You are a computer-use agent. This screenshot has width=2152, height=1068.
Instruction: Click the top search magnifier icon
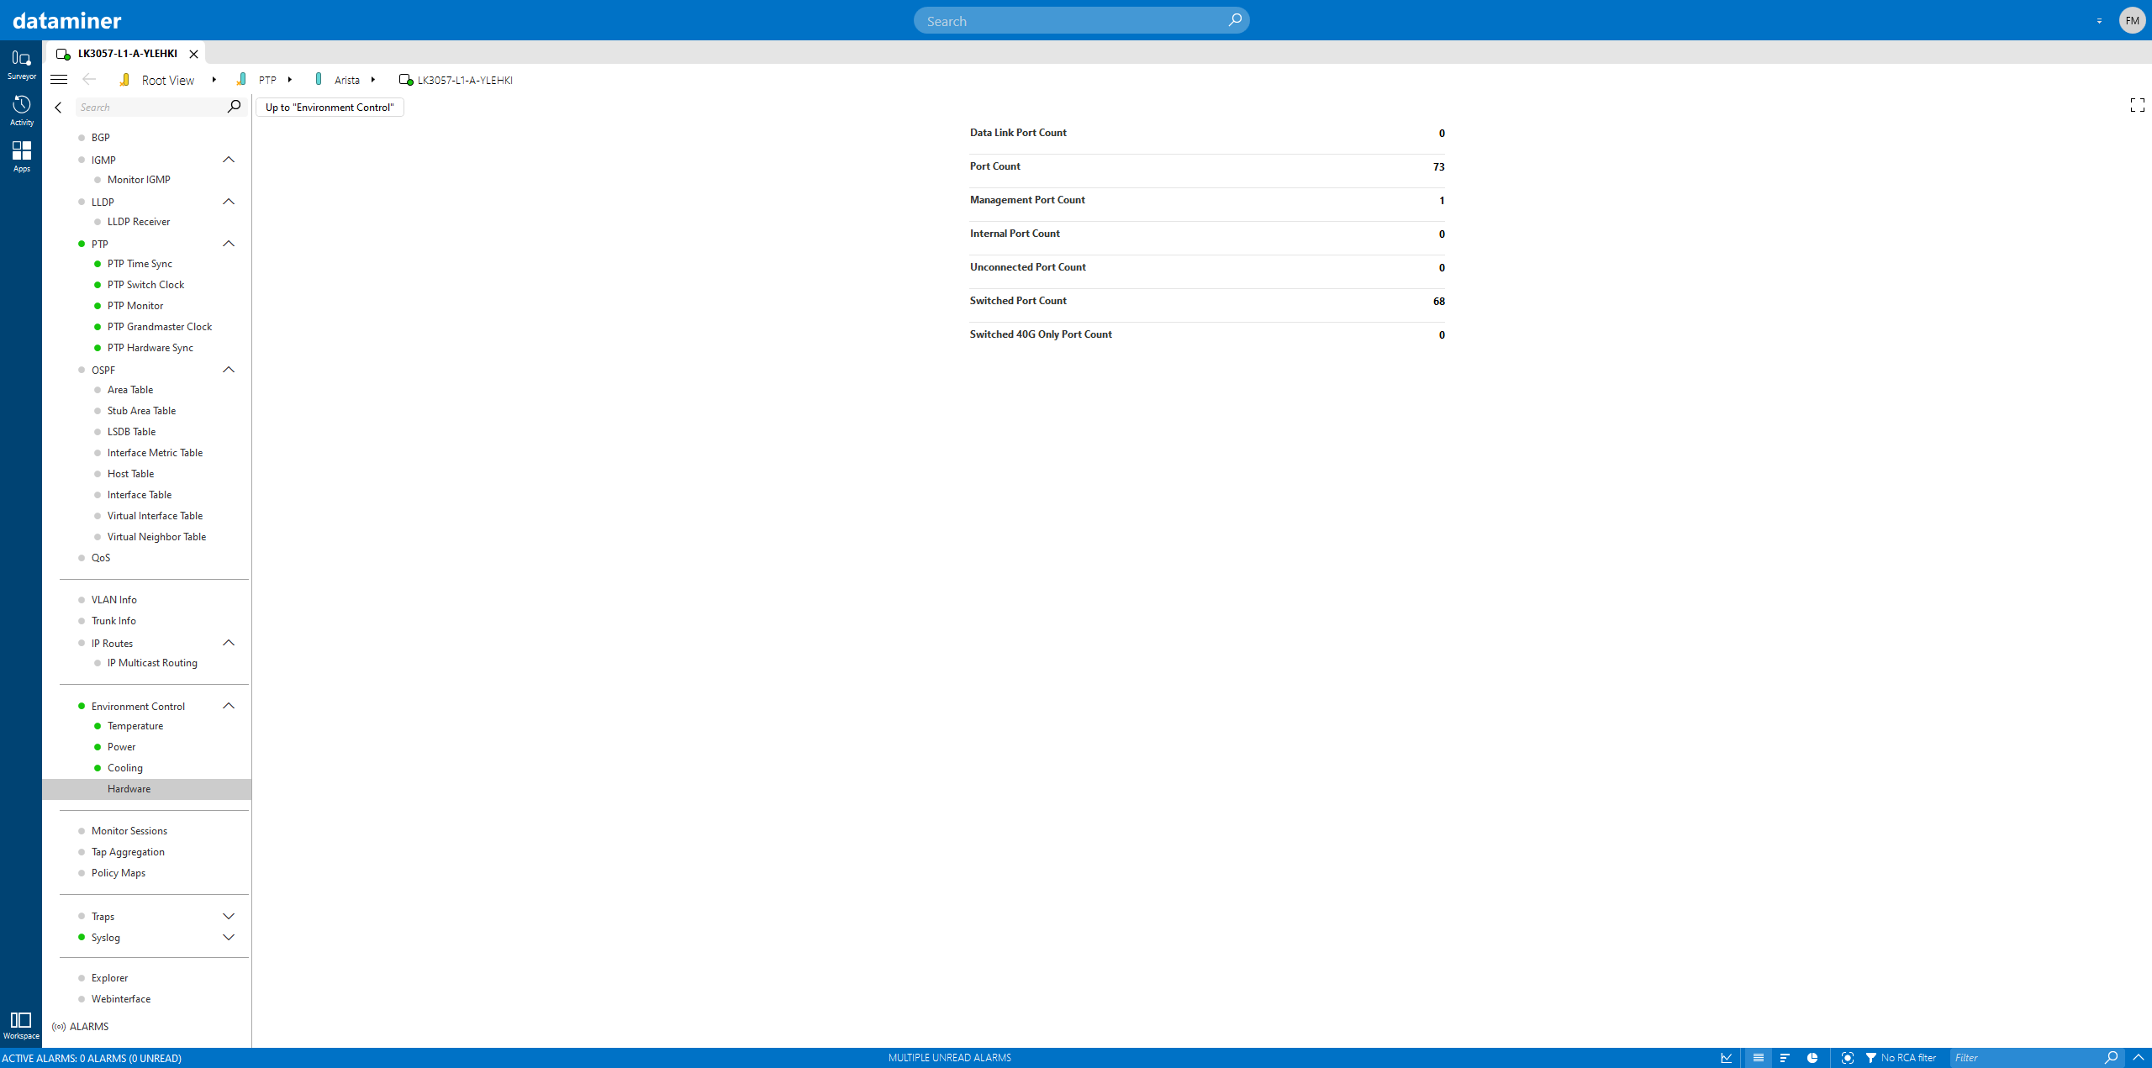tap(1235, 20)
